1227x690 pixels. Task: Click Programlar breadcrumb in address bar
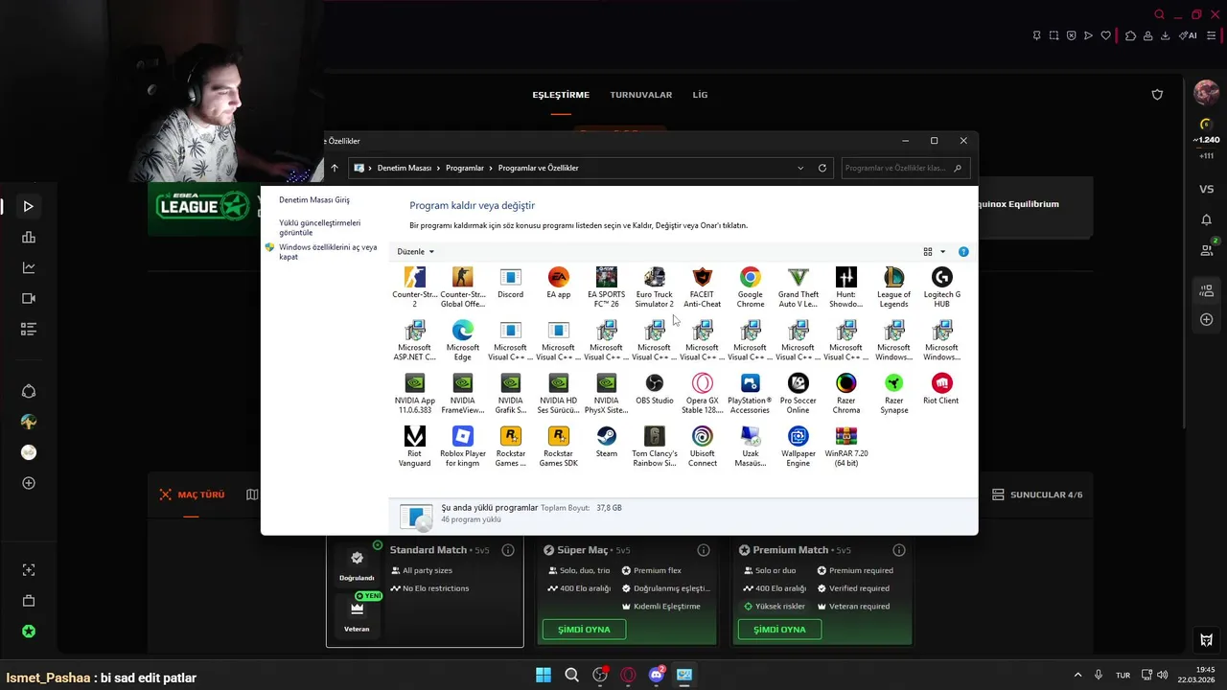point(465,168)
